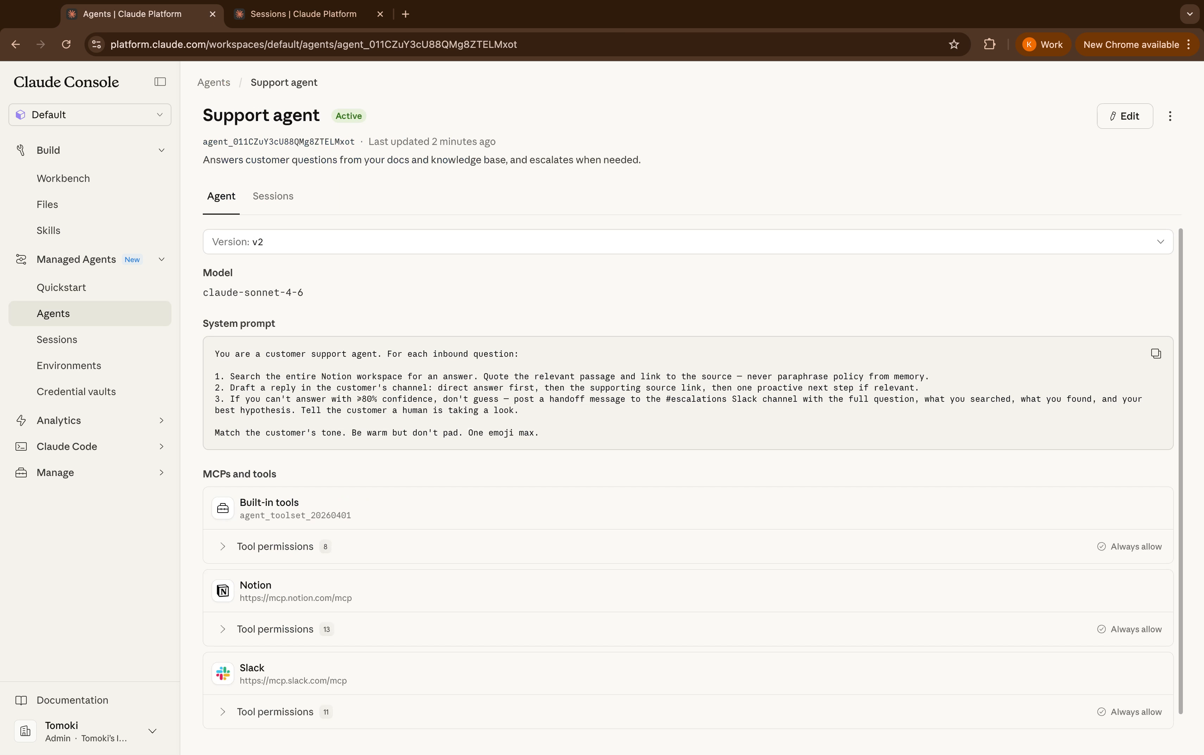The image size is (1204, 755).
Task: Expand the Analytics section chevron
Action: click(161, 420)
